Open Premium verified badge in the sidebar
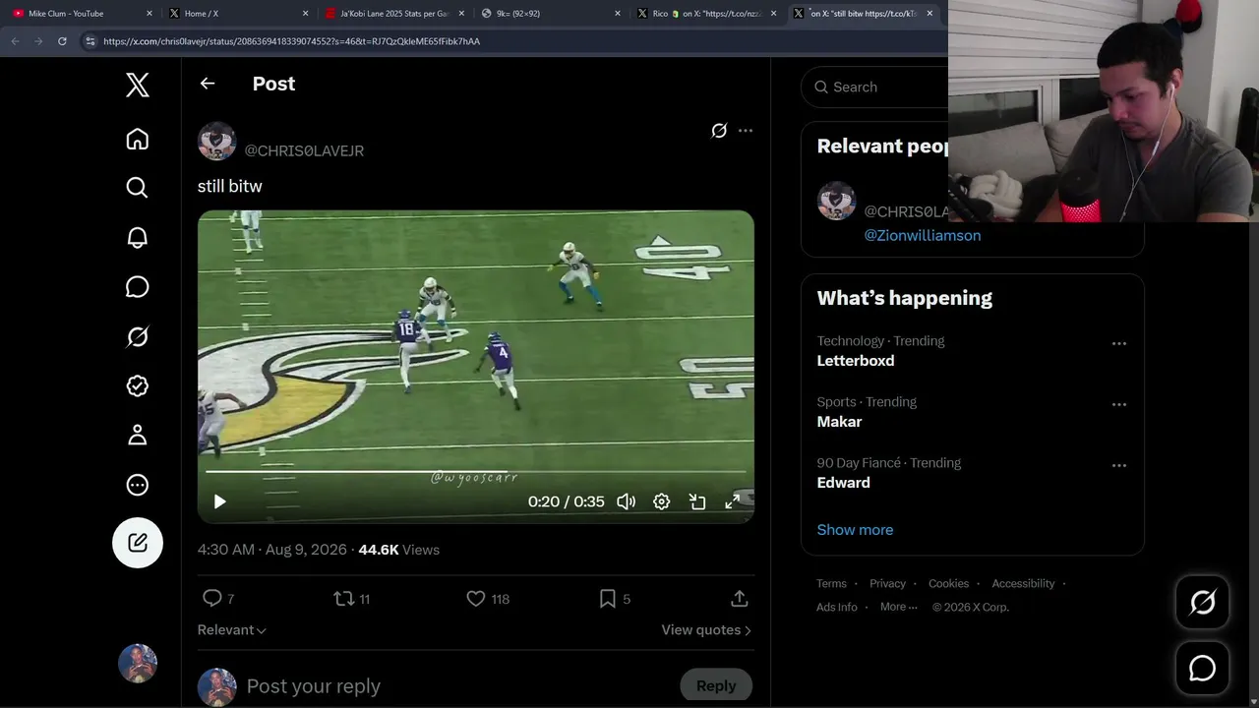Image resolution: width=1259 pixels, height=708 pixels. [x=138, y=385]
